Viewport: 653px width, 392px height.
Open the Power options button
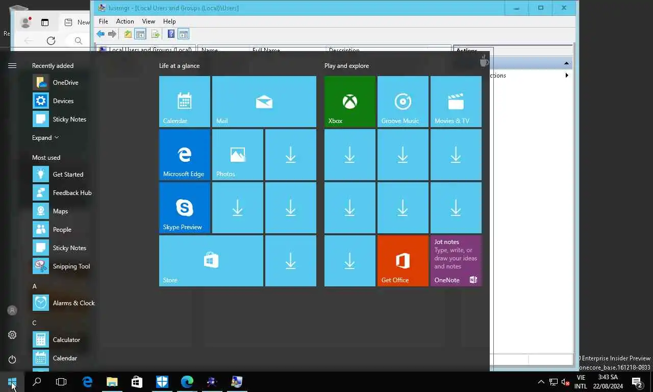(x=12, y=359)
